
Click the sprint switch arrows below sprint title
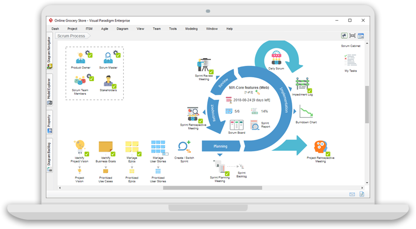(x=257, y=92)
